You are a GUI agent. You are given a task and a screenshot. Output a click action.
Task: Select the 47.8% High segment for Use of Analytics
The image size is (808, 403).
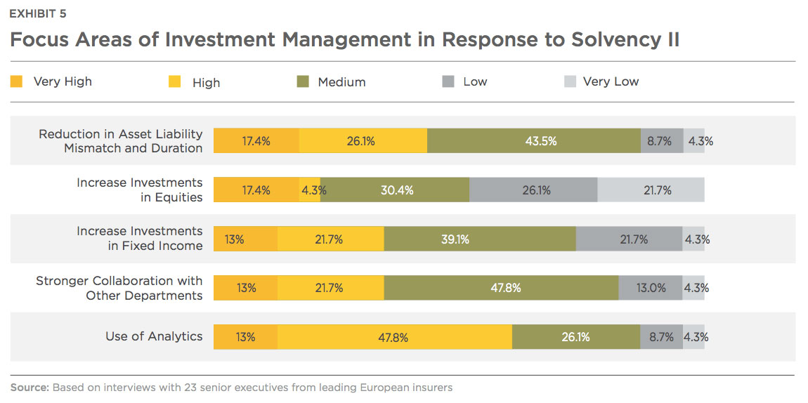point(395,337)
